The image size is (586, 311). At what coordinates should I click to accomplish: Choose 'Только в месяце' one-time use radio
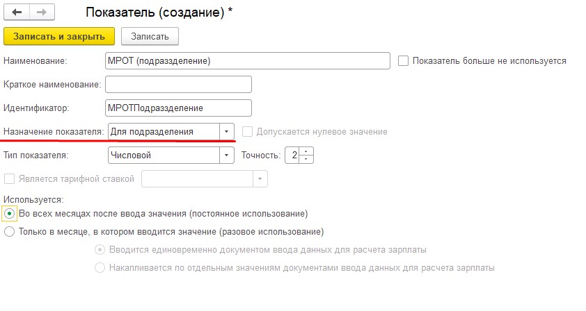[x=9, y=232]
